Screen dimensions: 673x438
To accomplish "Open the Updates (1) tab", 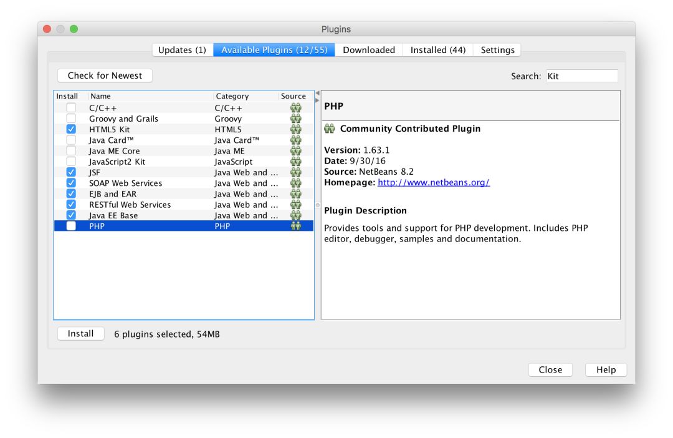I will pyautogui.click(x=182, y=50).
